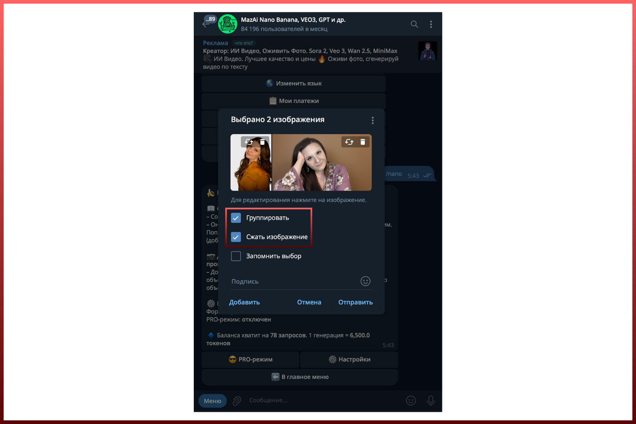Image resolution: width=636 pixels, height=424 pixels.
Task: Click the second image thumbnail to edit it
Action: coord(321,169)
